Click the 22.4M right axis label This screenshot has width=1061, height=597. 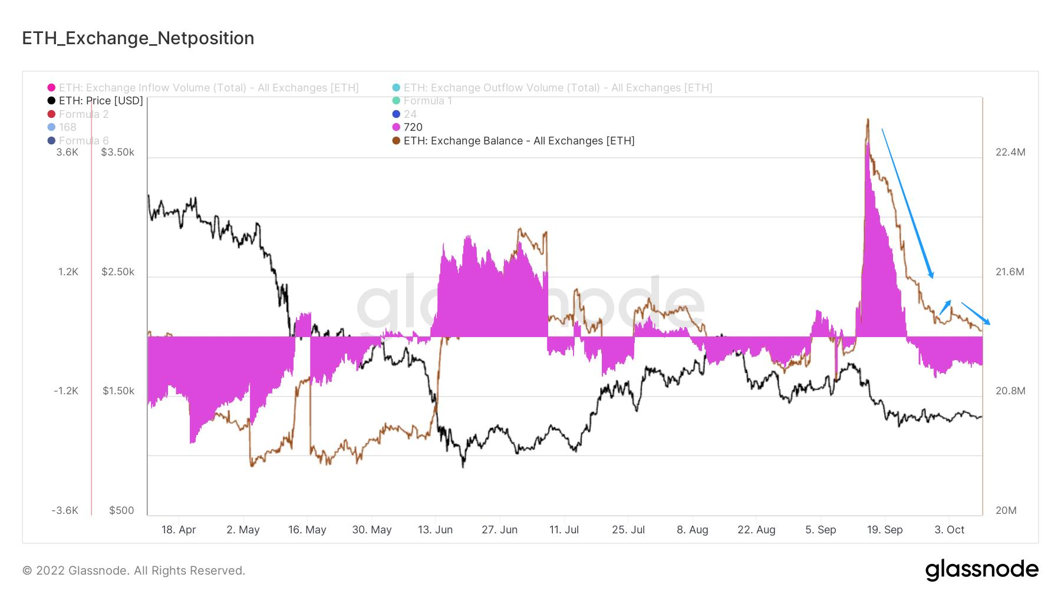tap(1010, 152)
